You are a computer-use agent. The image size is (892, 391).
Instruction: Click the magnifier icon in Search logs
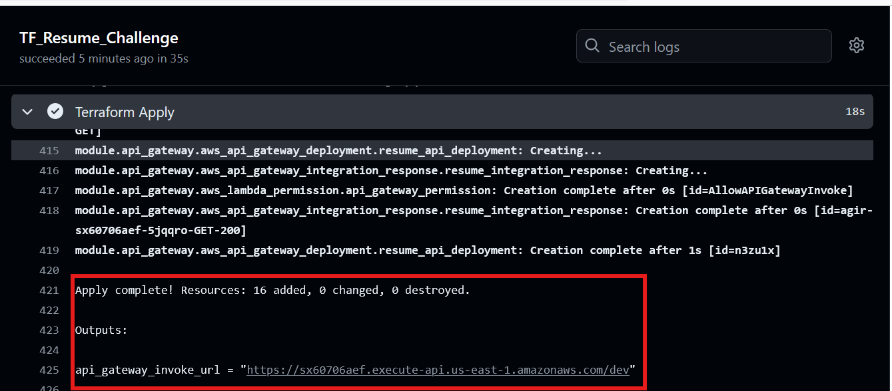(x=592, y=46)
